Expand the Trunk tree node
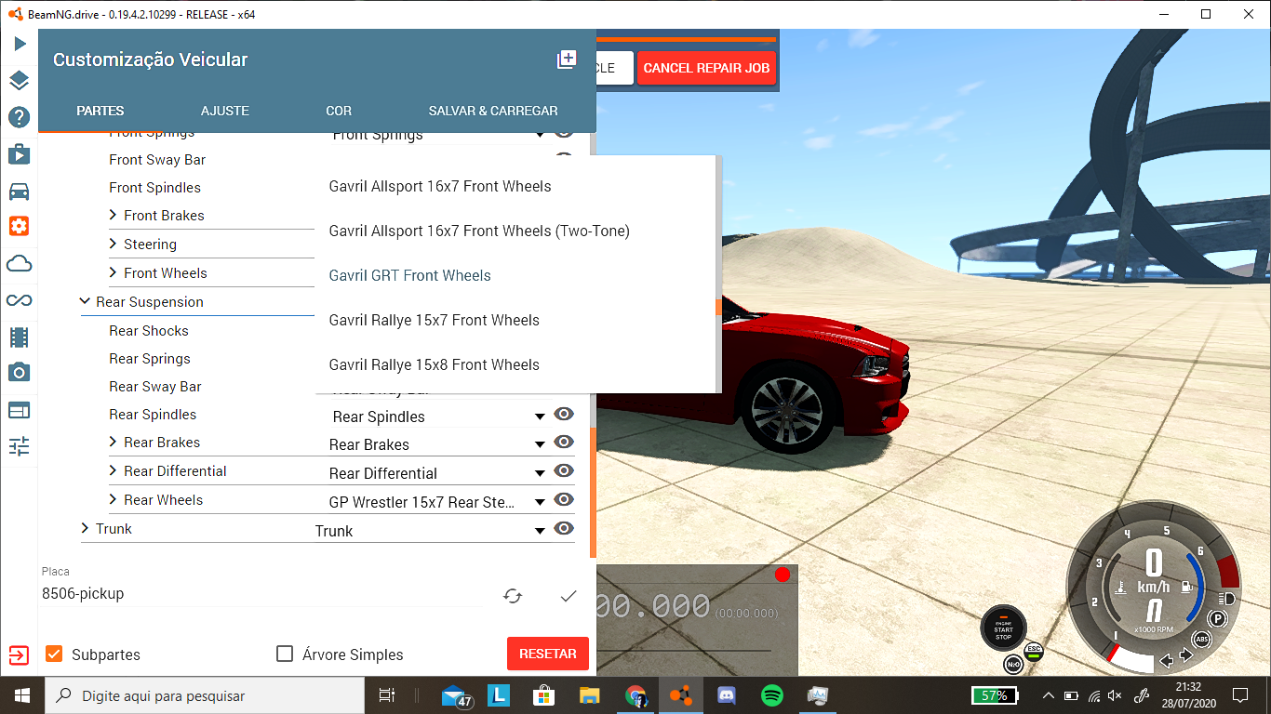This screenshot has width=1271, height=714. point(86,528)
